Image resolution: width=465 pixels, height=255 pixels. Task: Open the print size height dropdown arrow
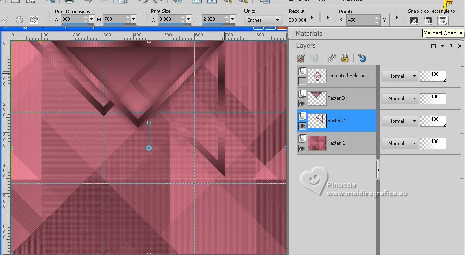click(x=233, y=19)
